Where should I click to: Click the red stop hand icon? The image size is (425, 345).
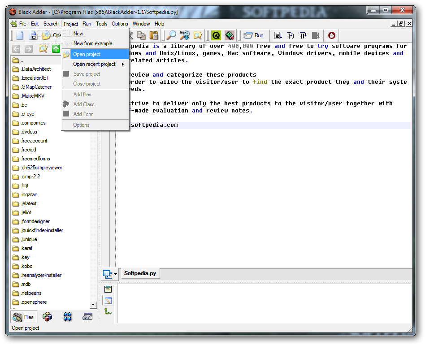pyautogui.click(x=331, y=35)
